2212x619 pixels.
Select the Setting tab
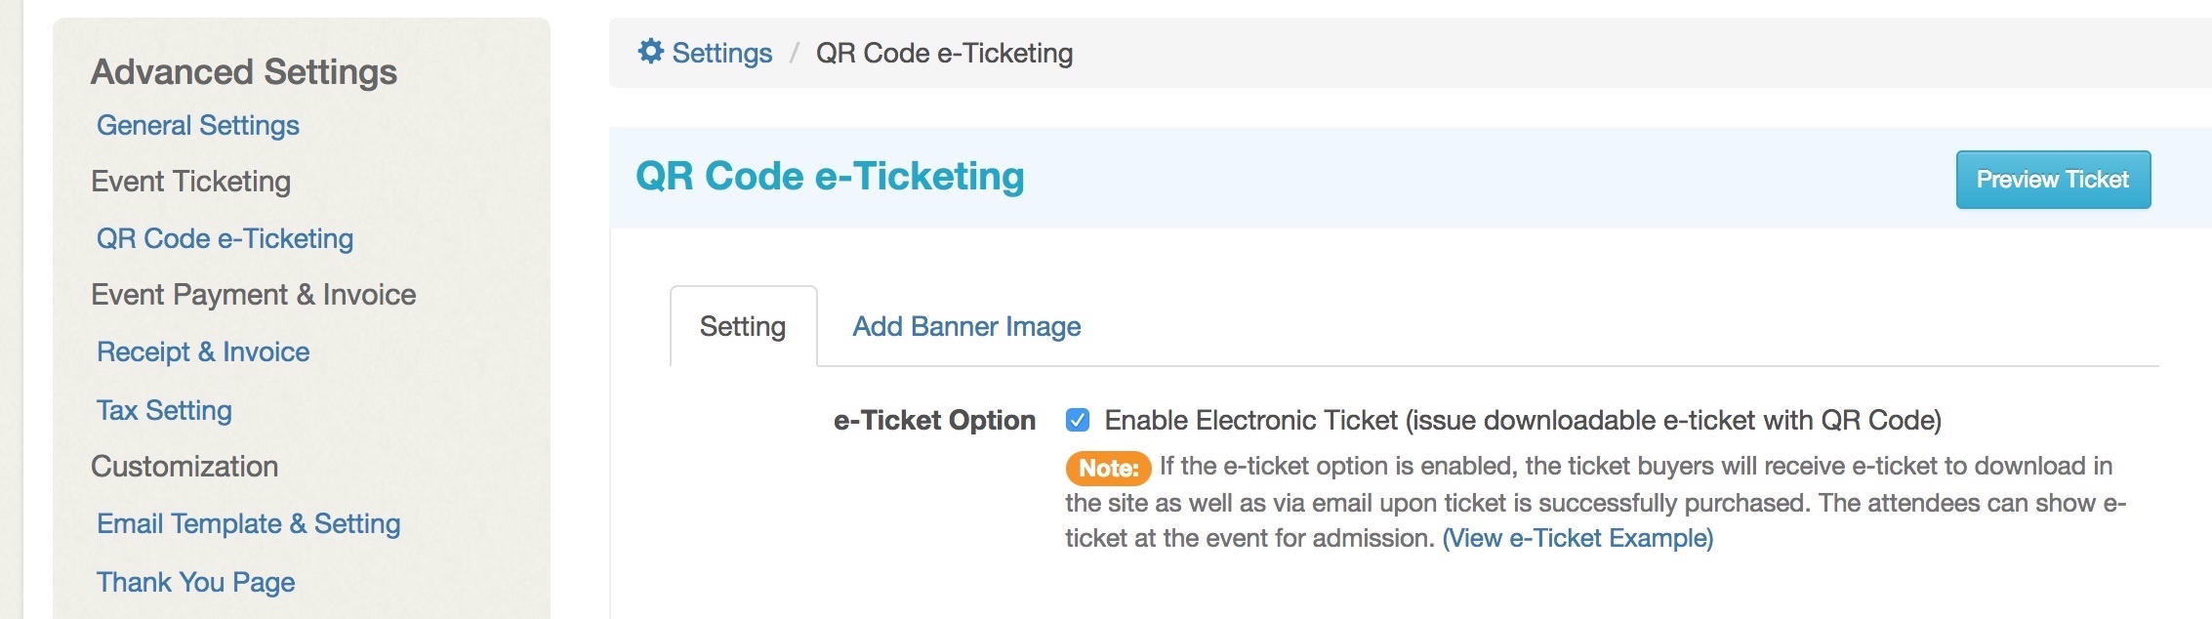(743, 326)
